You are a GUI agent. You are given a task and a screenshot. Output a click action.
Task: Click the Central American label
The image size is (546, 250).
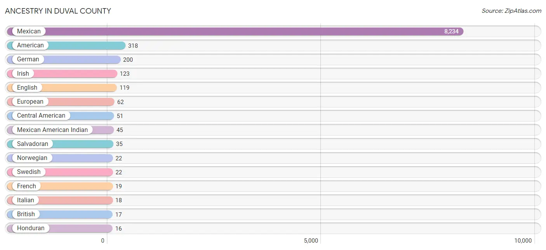click(x=41, y=116)
